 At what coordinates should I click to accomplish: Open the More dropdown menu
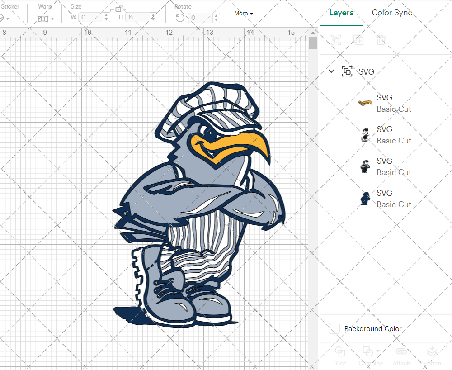[x=244, y=13]
